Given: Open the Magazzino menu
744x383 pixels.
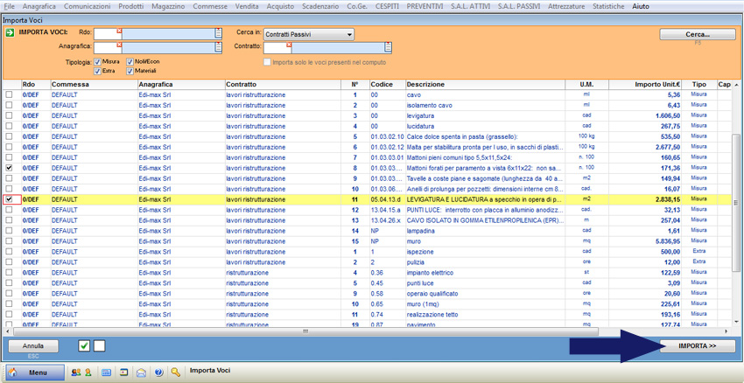Looking at the screenshot, I should point(167,6).
